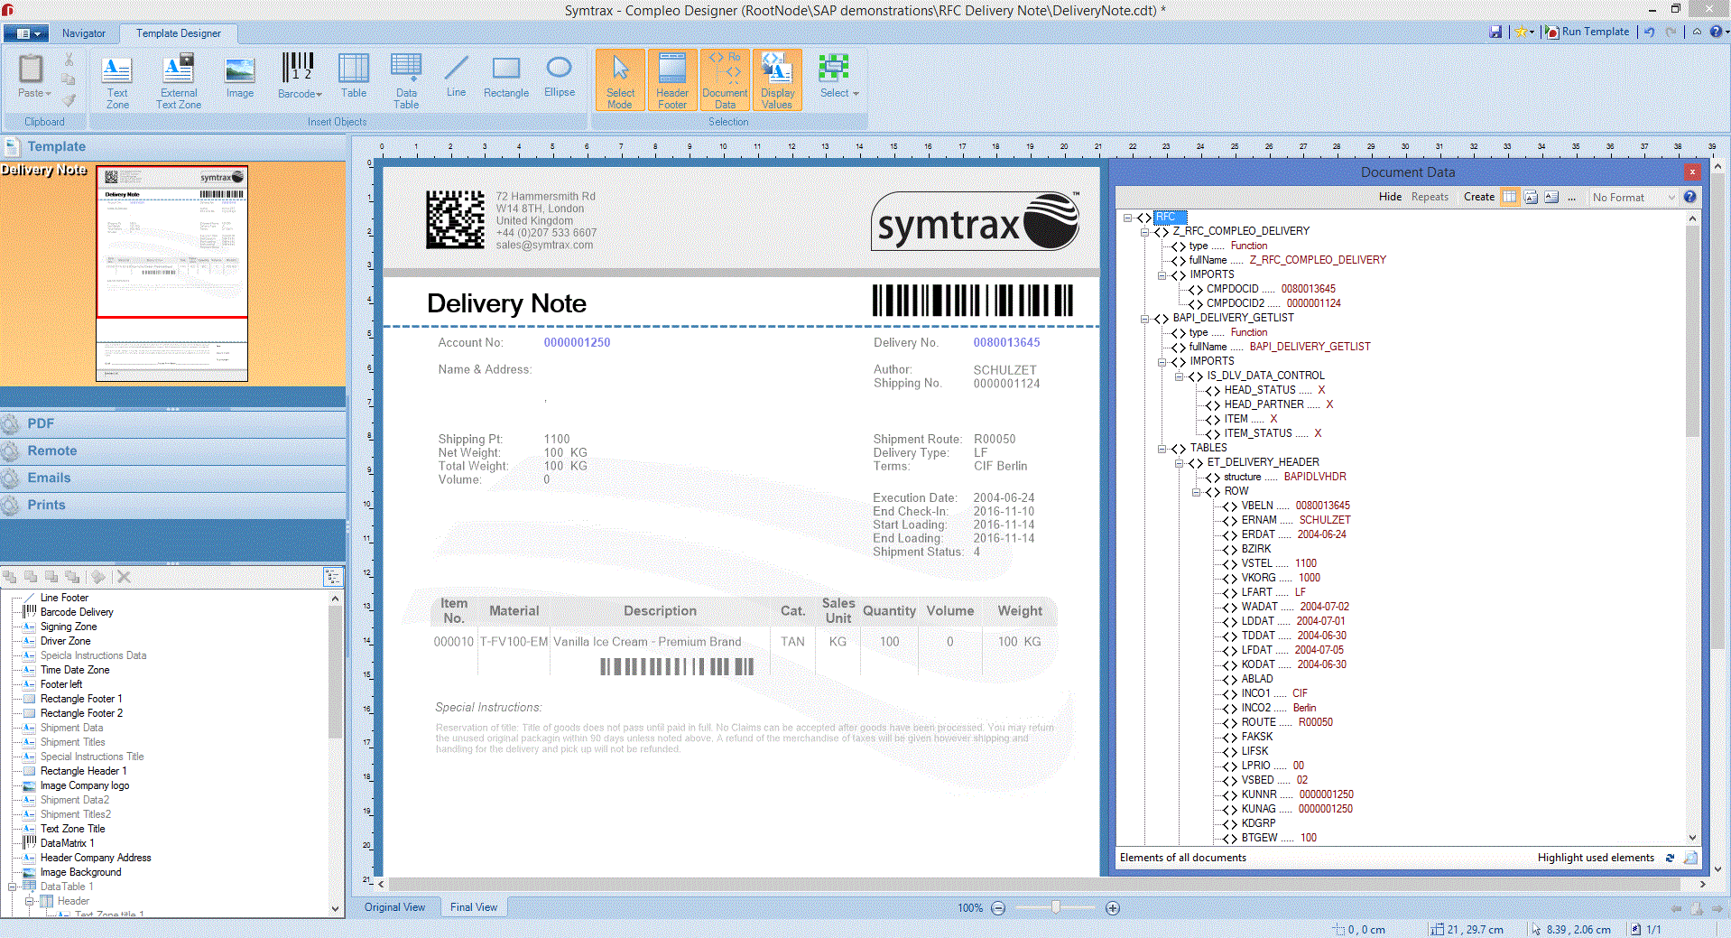Switch to Original View tab

click(x=394, y=907)
